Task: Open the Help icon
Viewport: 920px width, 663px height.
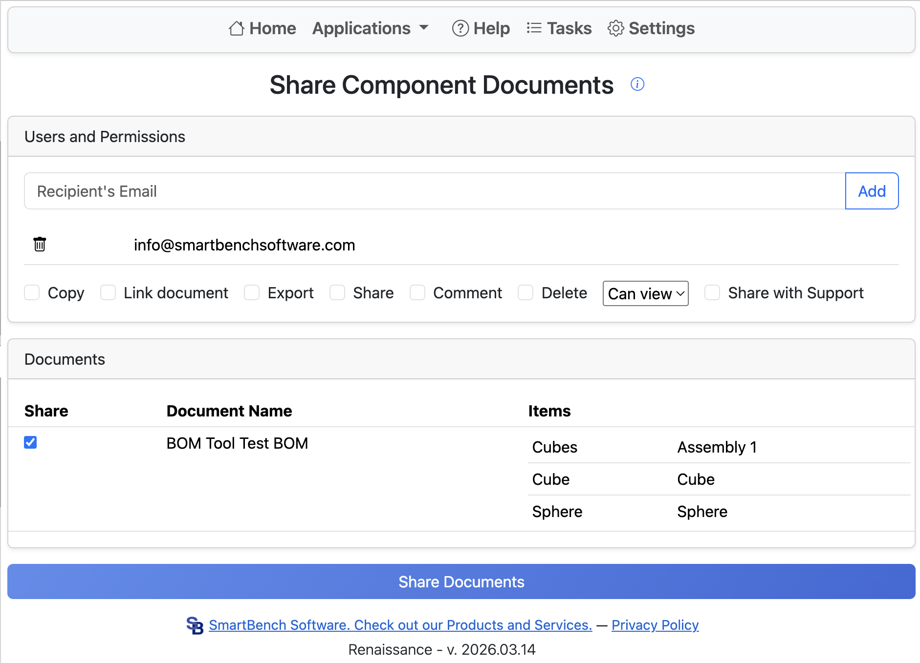Action: [x=460, y=28]
